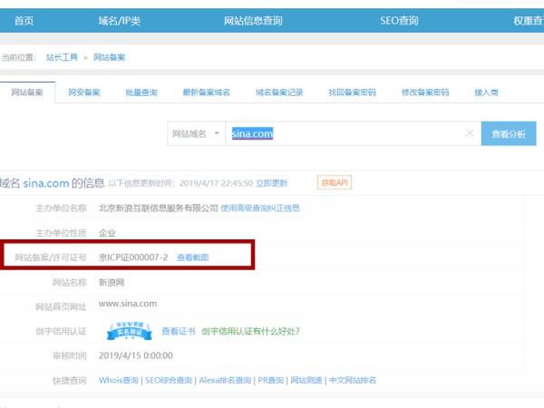The width and height of the screenshot is (544, 408).
Task: Go to 网站备案 breadcrumb link
Action: 110,57
